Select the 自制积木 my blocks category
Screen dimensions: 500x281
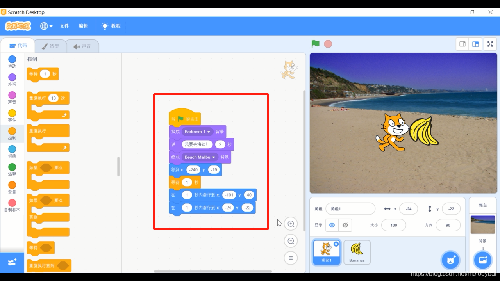pos(12,205)
